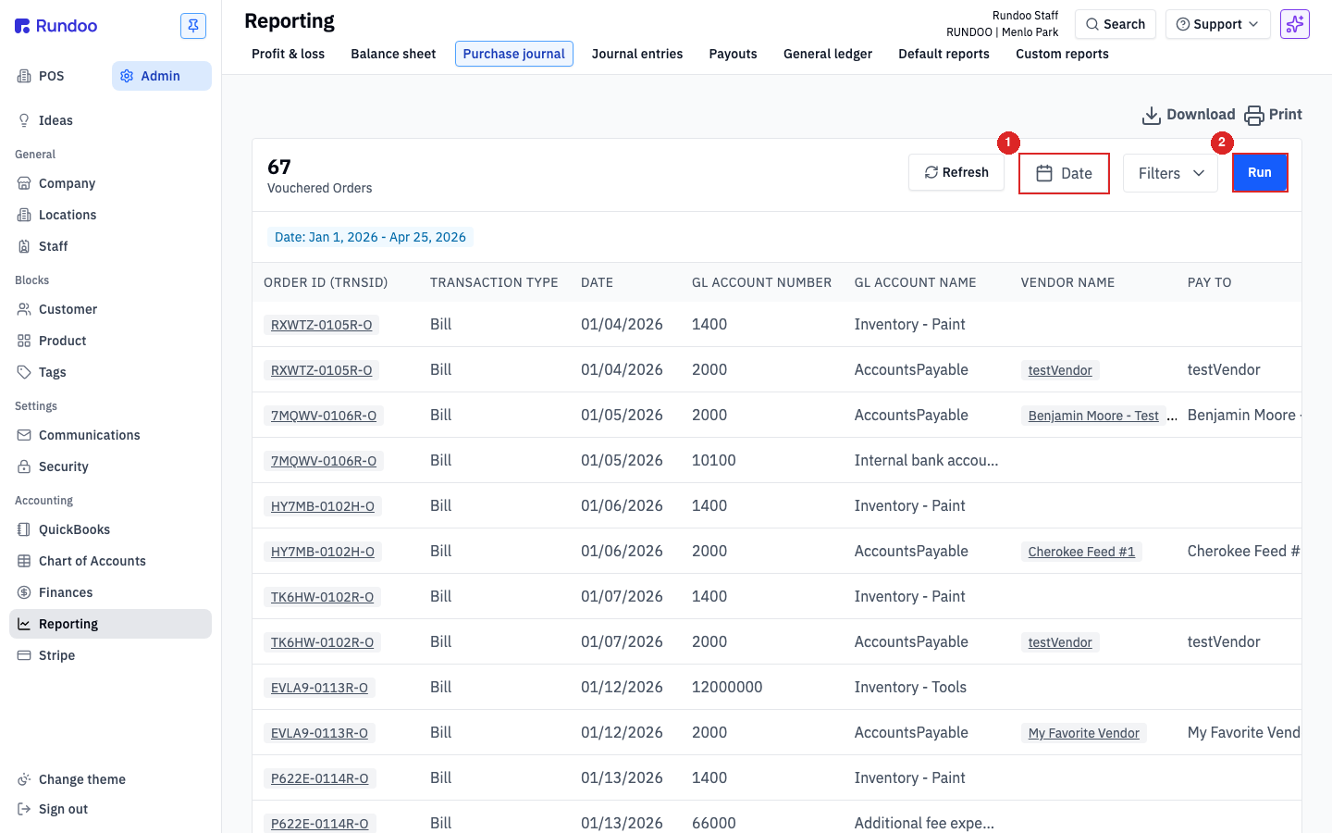The width and height of the screenshot is (1332, 833).
Task: Open the AI sparkle assistant icon
Action: click(1295, 24)
